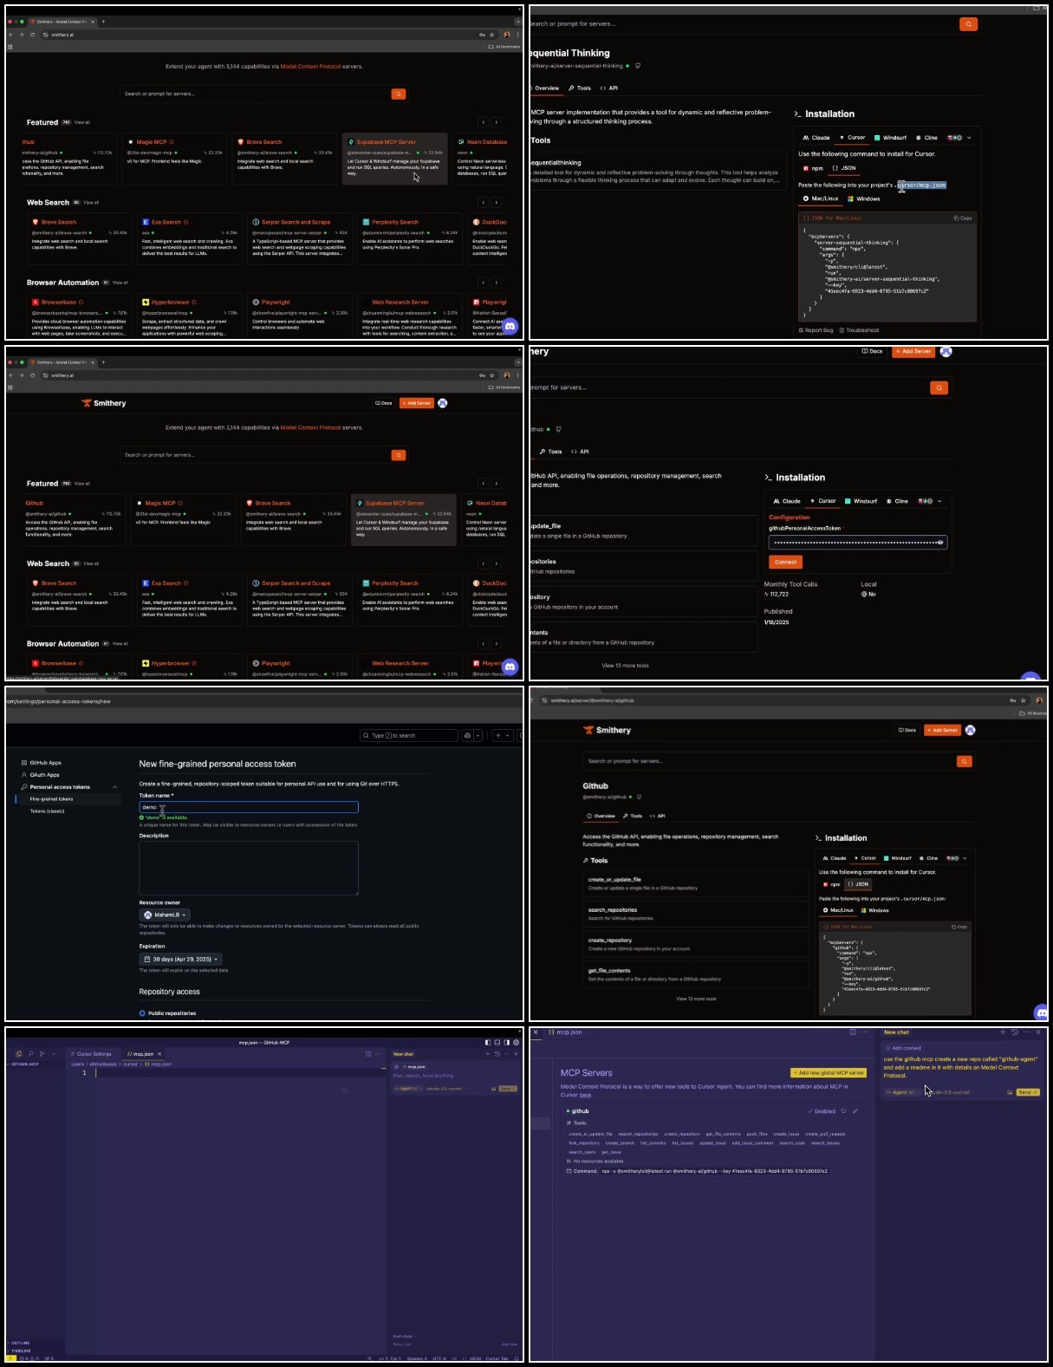Click the orange Connect button

[x=785, y=562]
